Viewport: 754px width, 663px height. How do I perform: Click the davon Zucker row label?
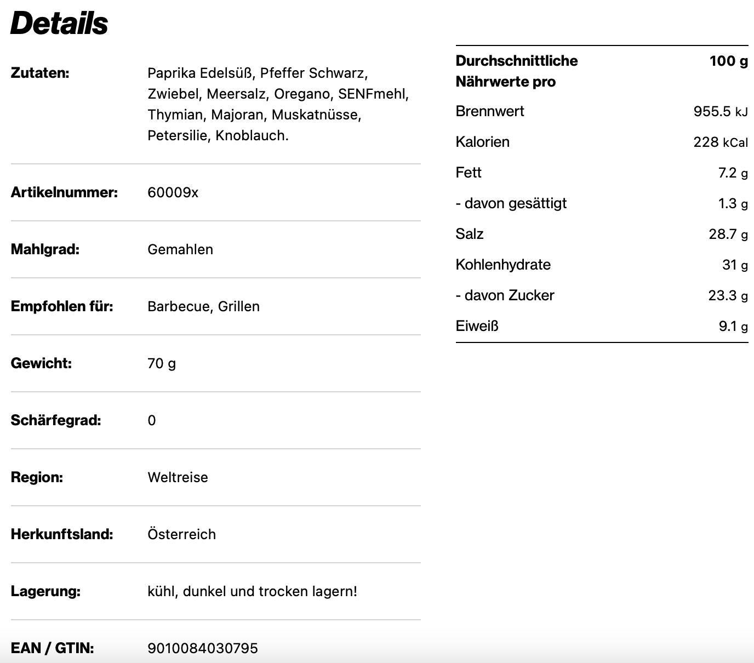pyautogui.click(x=505, y=295)
